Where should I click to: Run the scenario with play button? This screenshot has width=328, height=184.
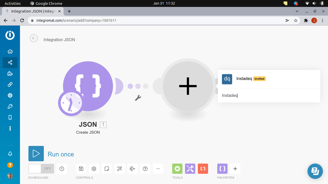(36, 154)
